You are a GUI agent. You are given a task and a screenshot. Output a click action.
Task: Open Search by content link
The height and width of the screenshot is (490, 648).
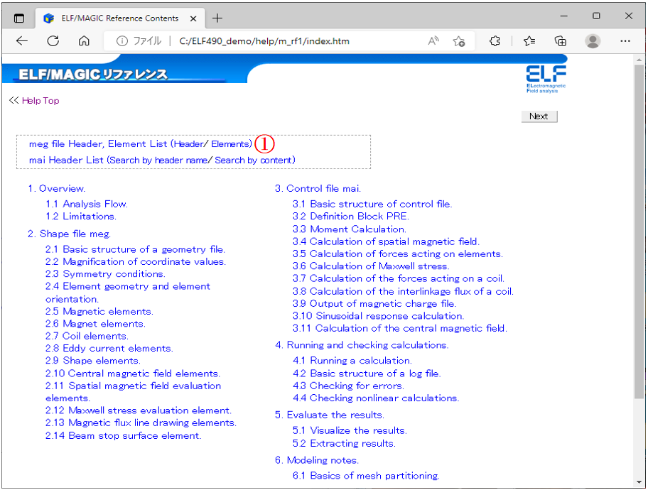(254, 160)
